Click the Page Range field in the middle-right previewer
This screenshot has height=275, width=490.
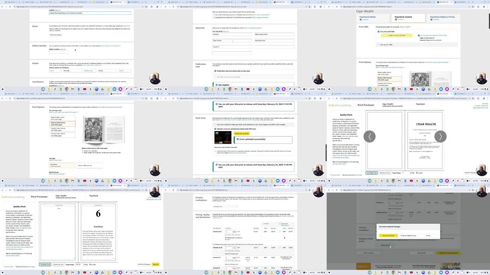pos(406,173)
